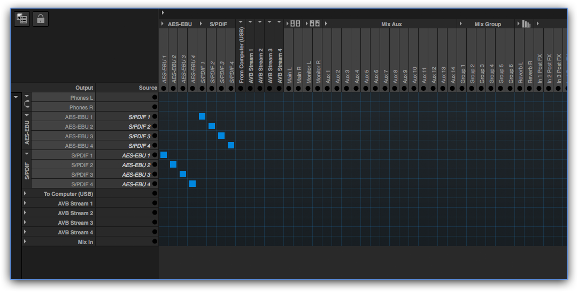Click the Monitor outputs group icon
Viewport: 578px width, 292px height.
pyautogui.click(x=314, y=24)
